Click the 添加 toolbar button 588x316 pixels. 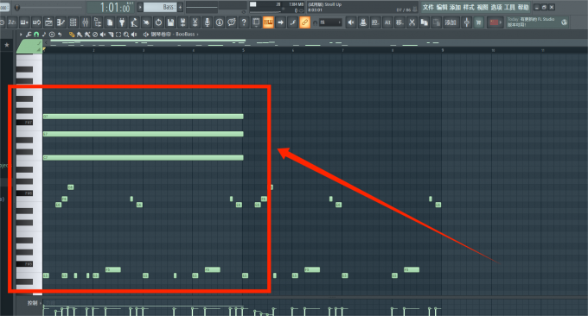click(x=451, y=22)
